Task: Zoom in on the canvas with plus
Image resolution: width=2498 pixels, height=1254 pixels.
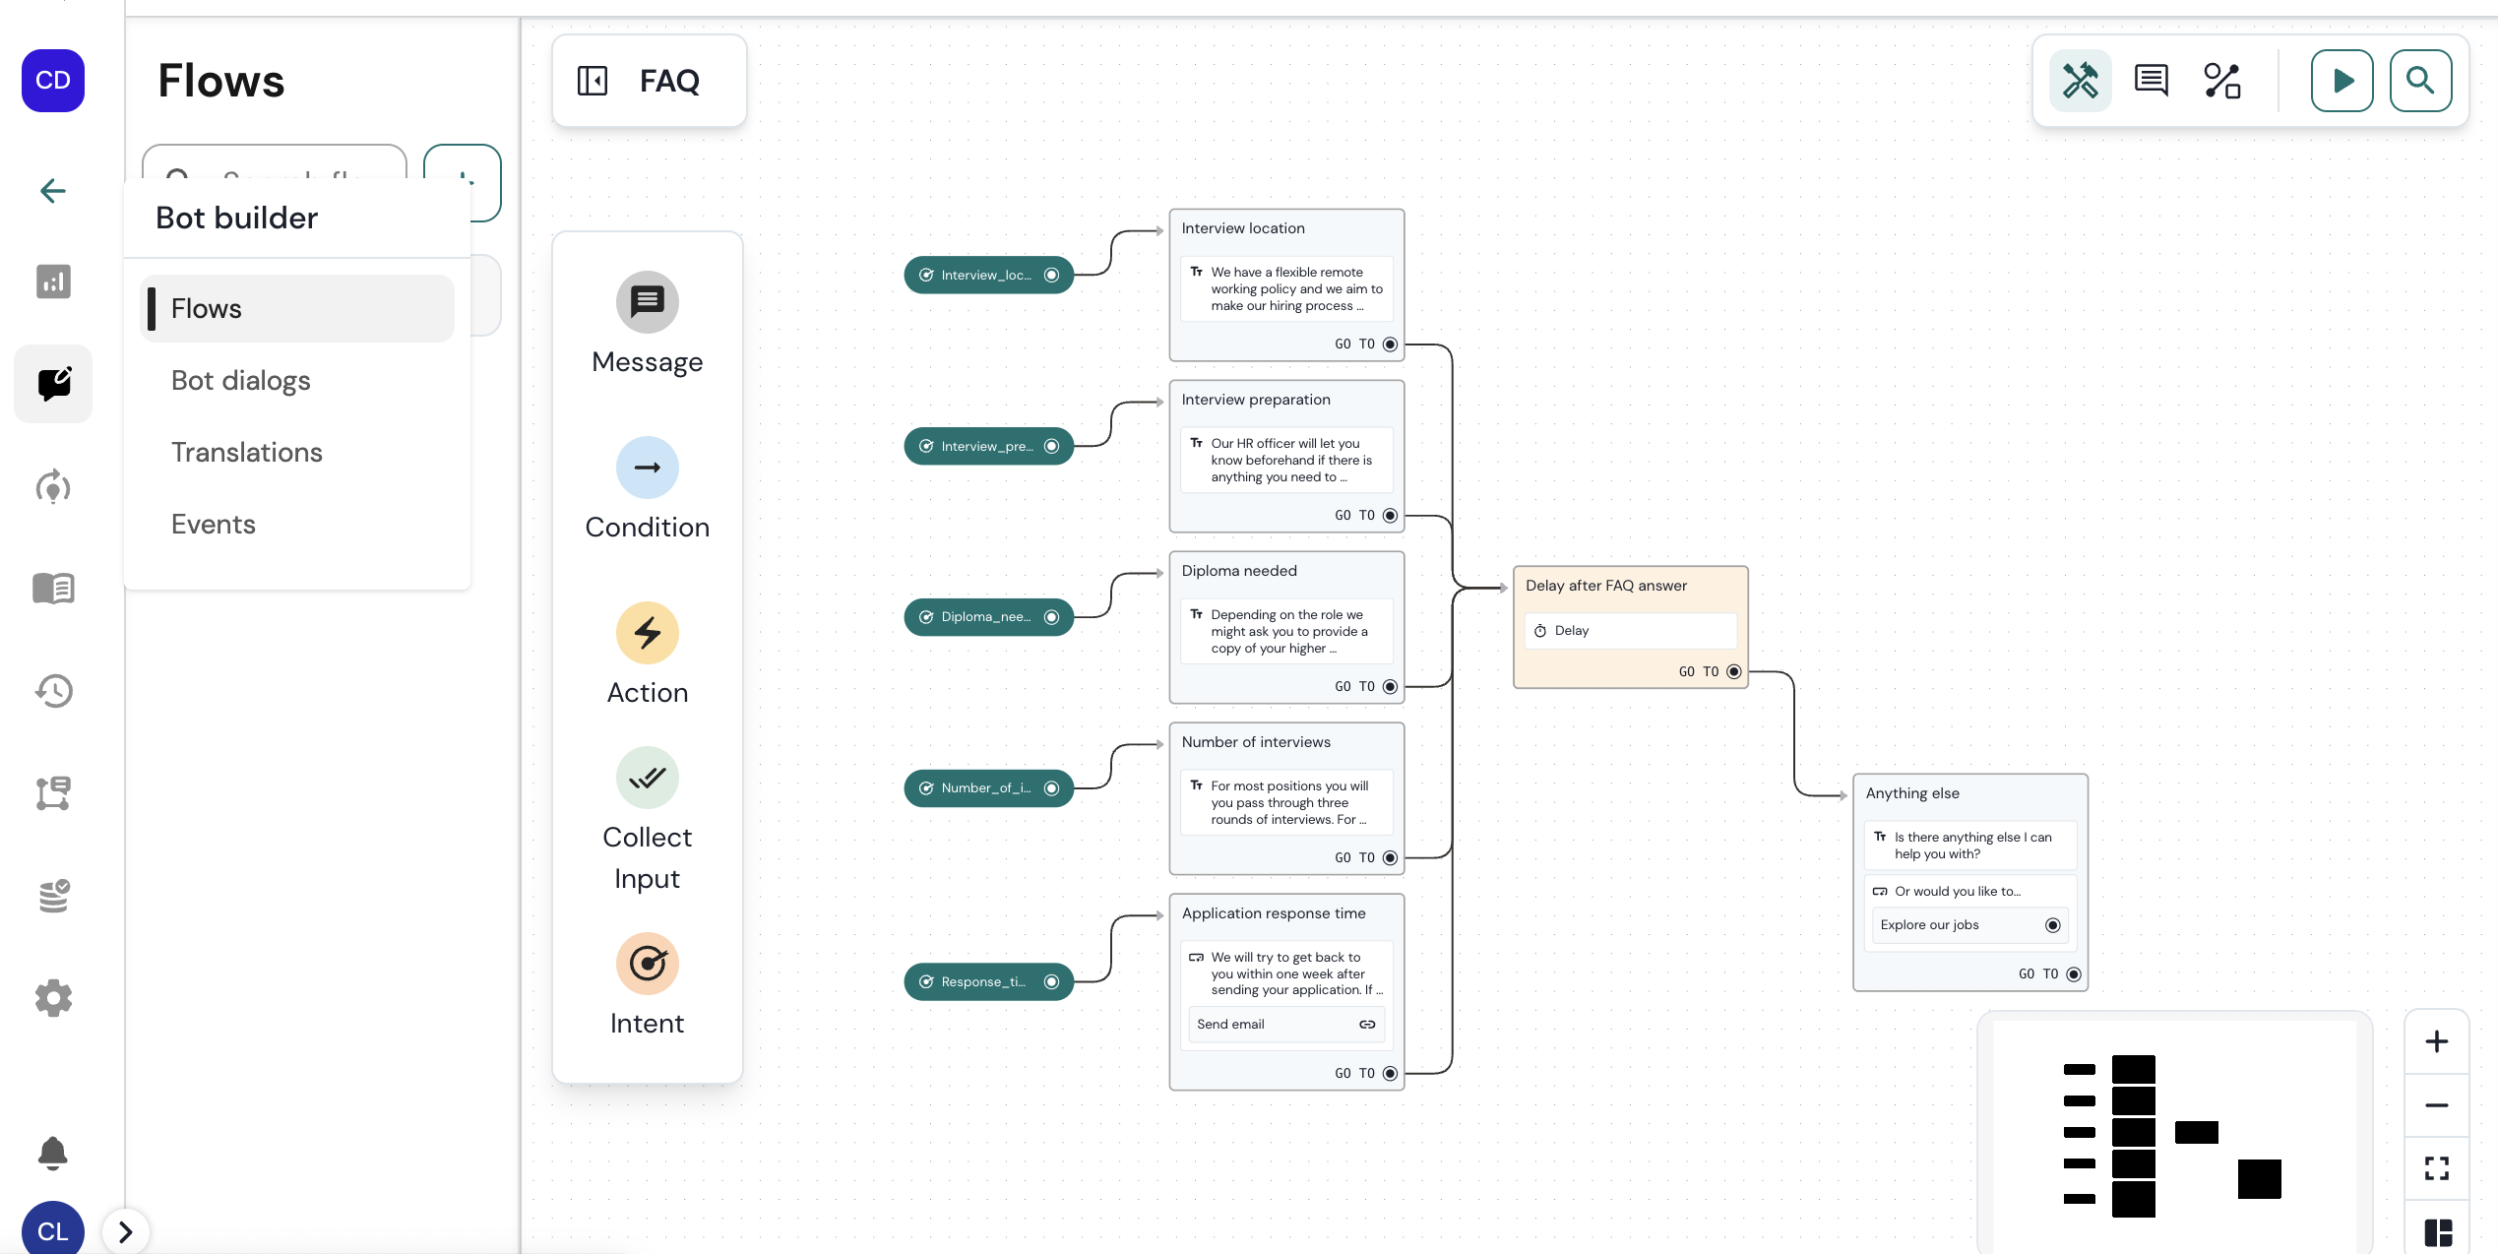Action: pos(2436,1041)
